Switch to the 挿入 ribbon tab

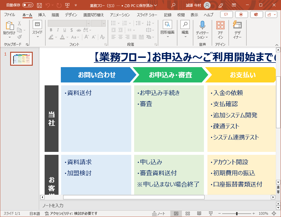pyautogui.click(x=41, y=14)
